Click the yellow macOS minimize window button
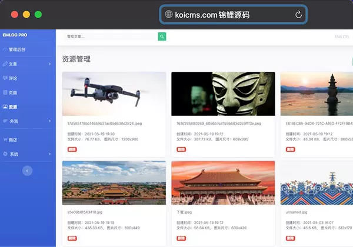The height and width of the screenshot is (247, 353). tap(26, 14)
